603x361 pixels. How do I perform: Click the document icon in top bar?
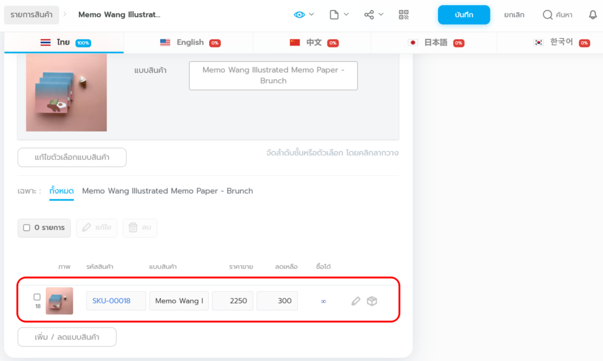(334, 15)
